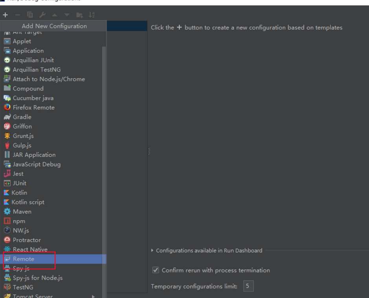369x298 pixels.
Task: Select Remote from the configuration list
Action: (x=53, y=259)
